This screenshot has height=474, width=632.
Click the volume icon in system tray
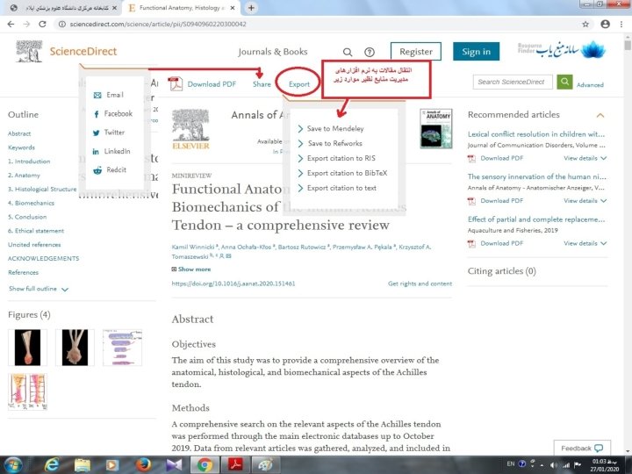[554, 464]
